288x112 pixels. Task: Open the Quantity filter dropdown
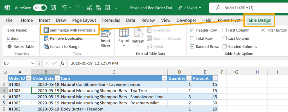(189, 79)
